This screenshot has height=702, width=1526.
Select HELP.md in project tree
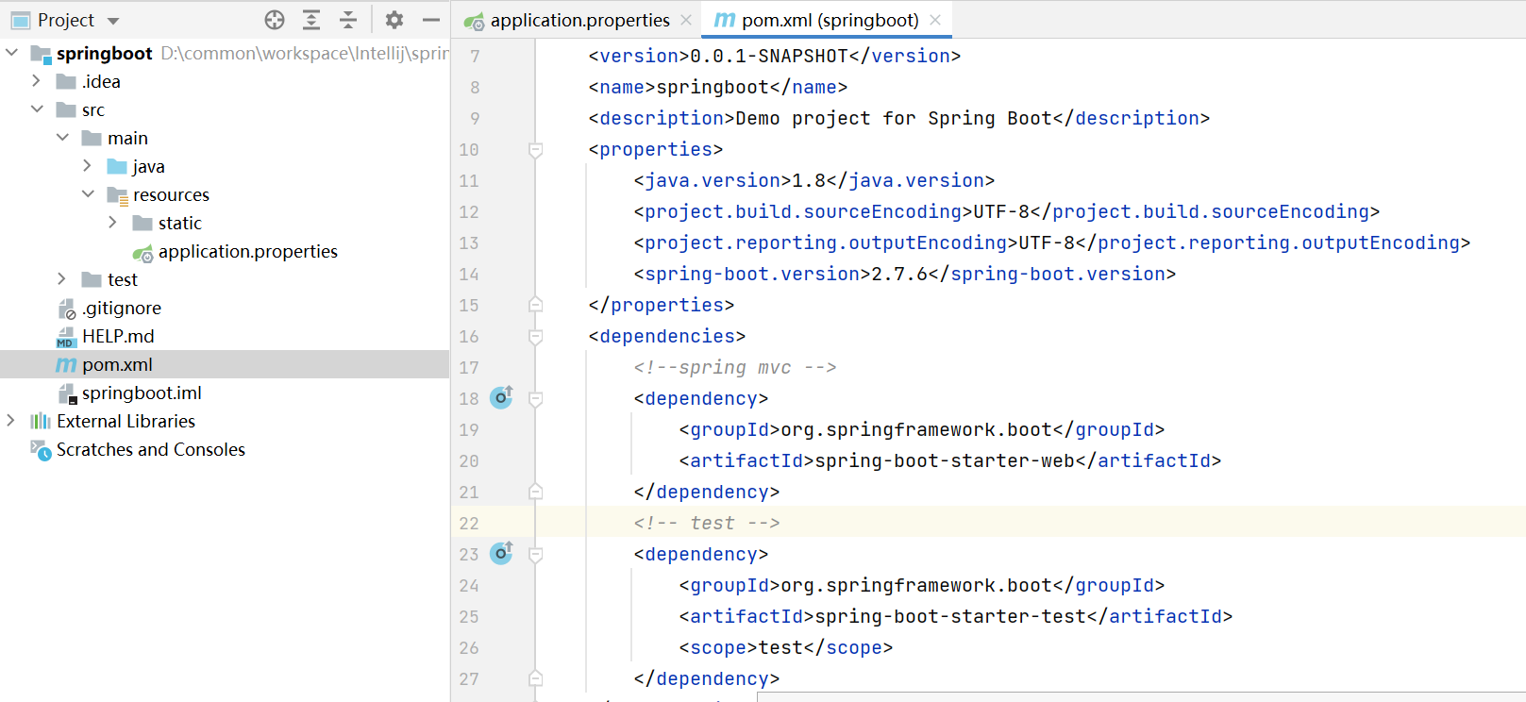pos(118,336)
